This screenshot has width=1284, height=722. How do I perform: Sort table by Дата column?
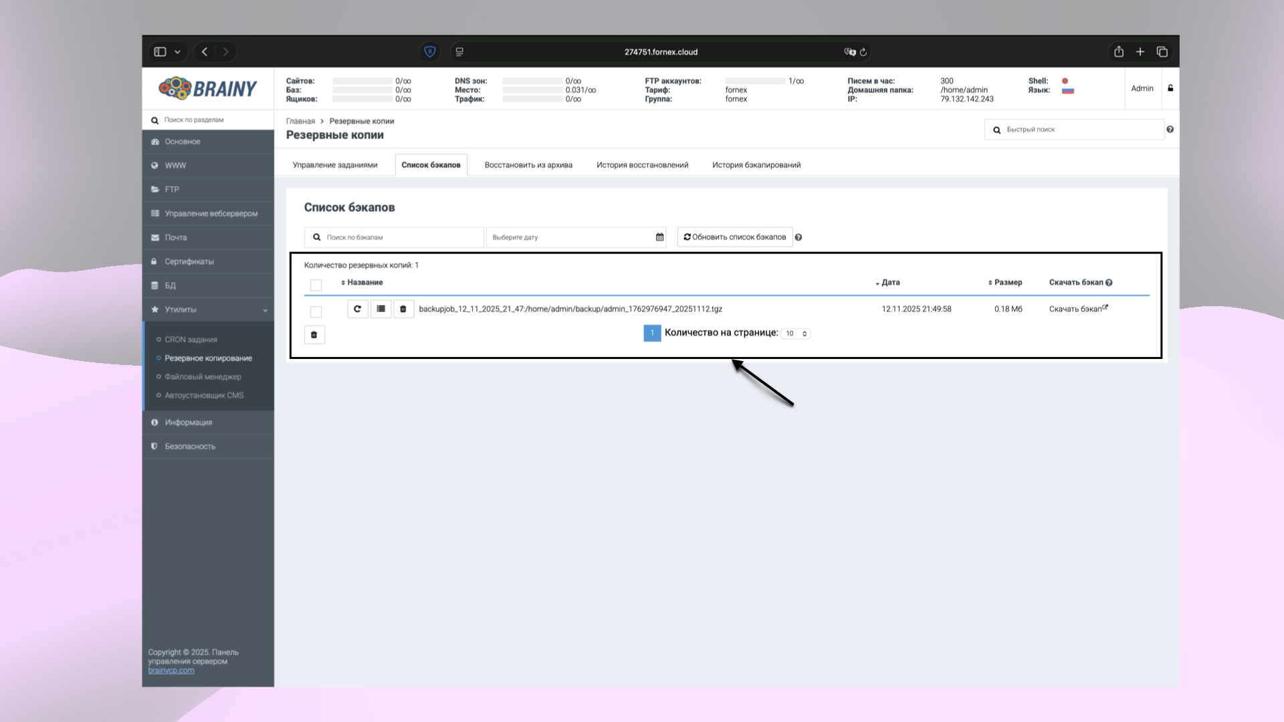889,283
